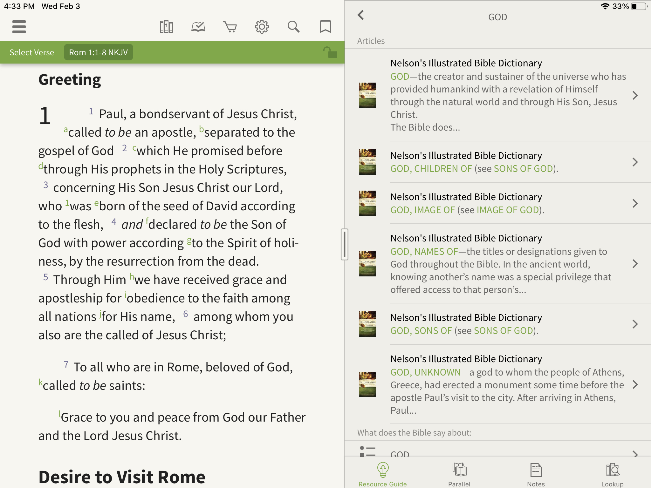Open first Nelson's dictionary thumbnail for GOD

(x=367, y=95)
